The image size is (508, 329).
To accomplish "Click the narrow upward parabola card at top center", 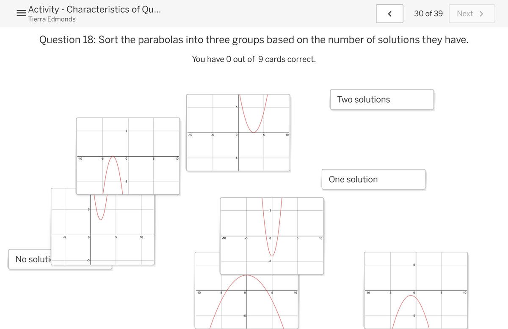I will (238, 132).
